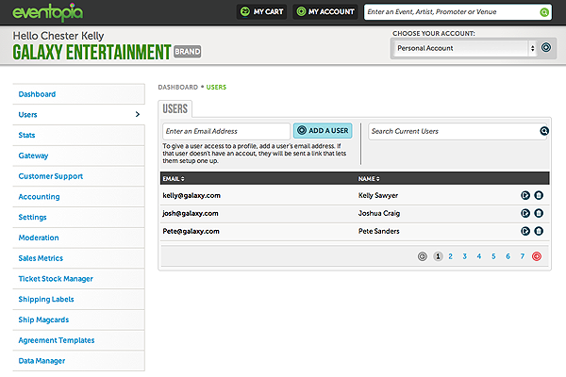Open the Choose Your Account dropdown
Screen dimensions: 566x377
465,48
